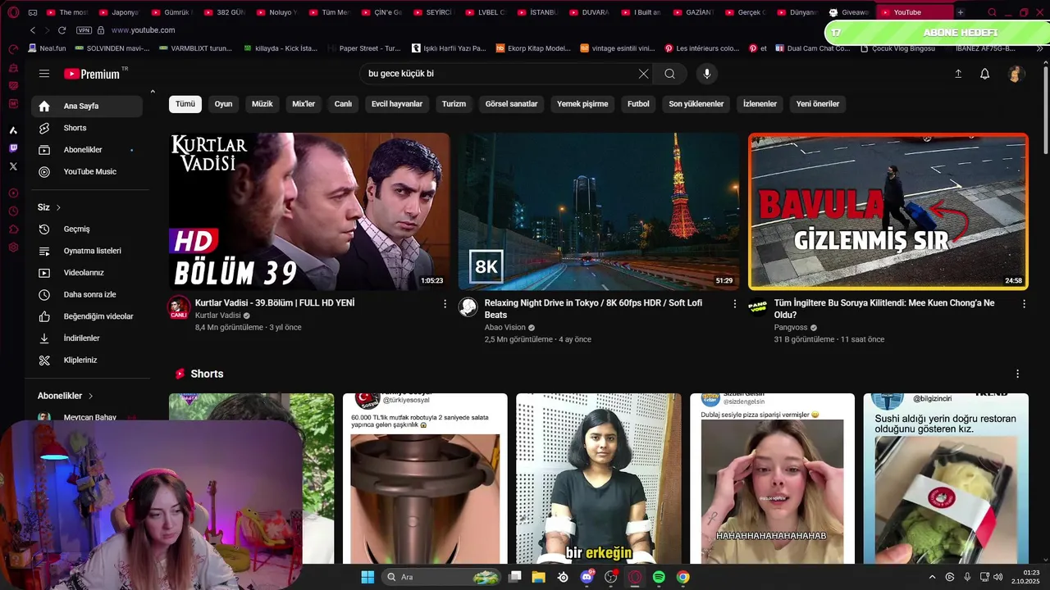Screen dimensions: 1050x590
Task: Expand the Abonelikler section chevron
Action: [90, 396]
